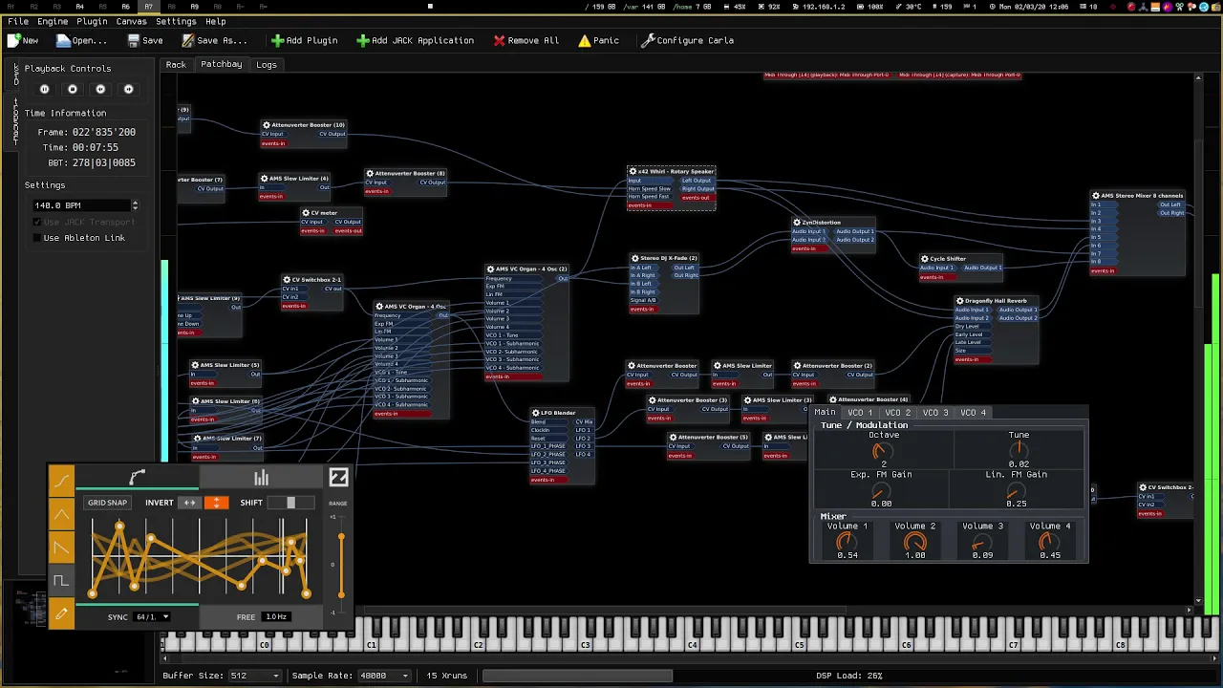Open the Settings menu

pos(176,21)
